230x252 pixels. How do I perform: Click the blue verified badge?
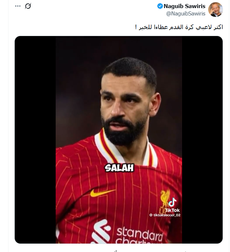tap(160, 6)
